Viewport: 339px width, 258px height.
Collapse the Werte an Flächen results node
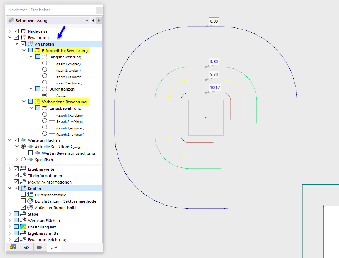(x=10, y=140)
